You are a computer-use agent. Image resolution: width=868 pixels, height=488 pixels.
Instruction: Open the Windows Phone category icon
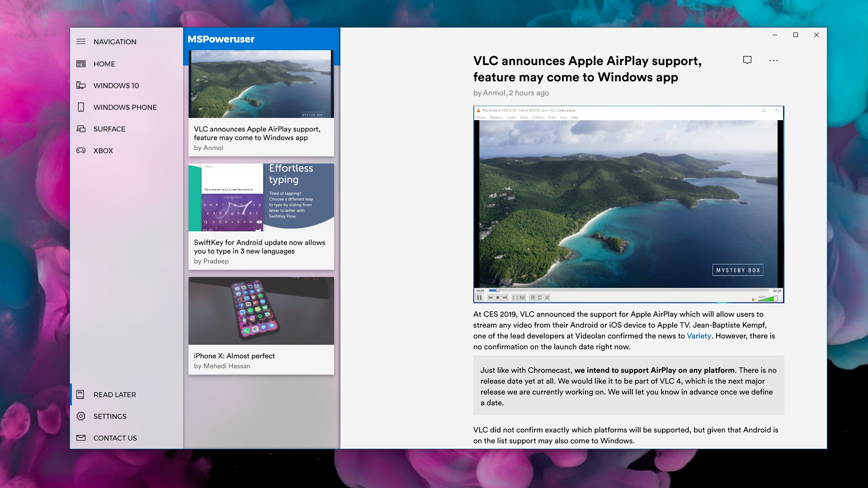[x=81, y=107]
